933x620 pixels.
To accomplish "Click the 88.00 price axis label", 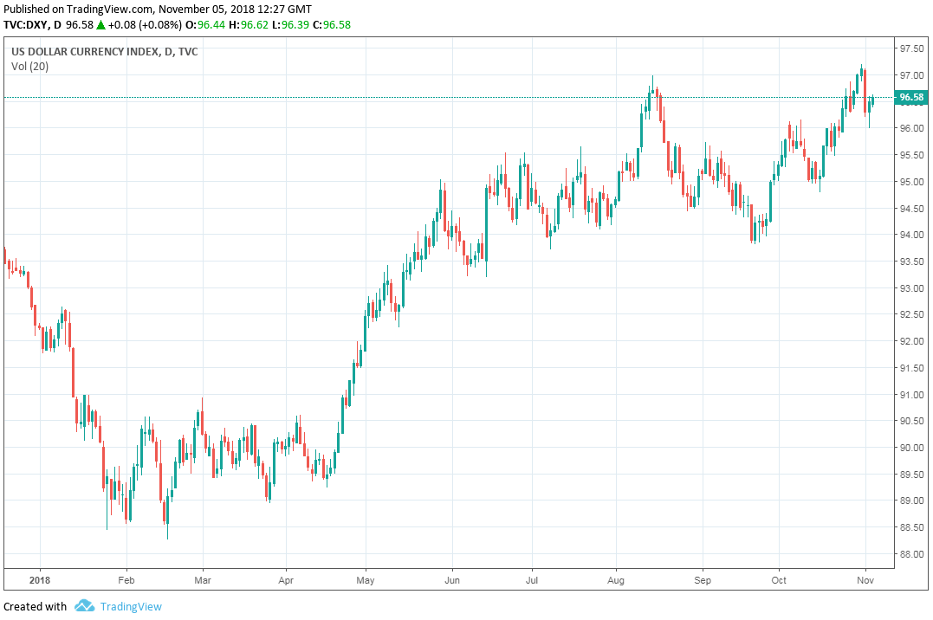I will 911,554.
